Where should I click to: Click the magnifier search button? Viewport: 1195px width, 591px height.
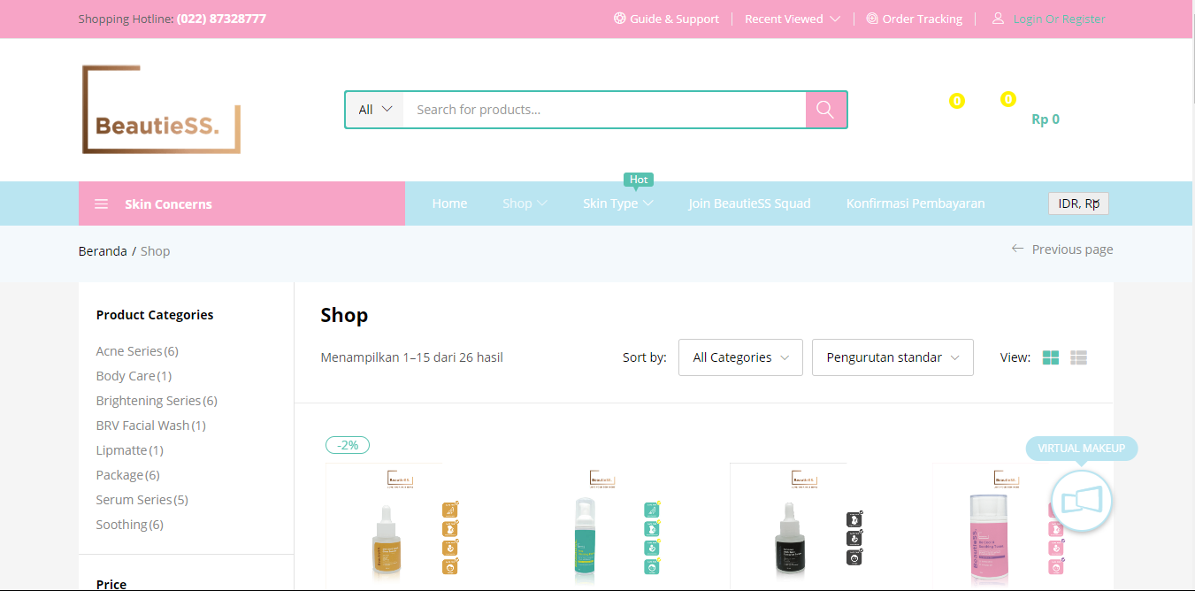(x=825, y=110)
